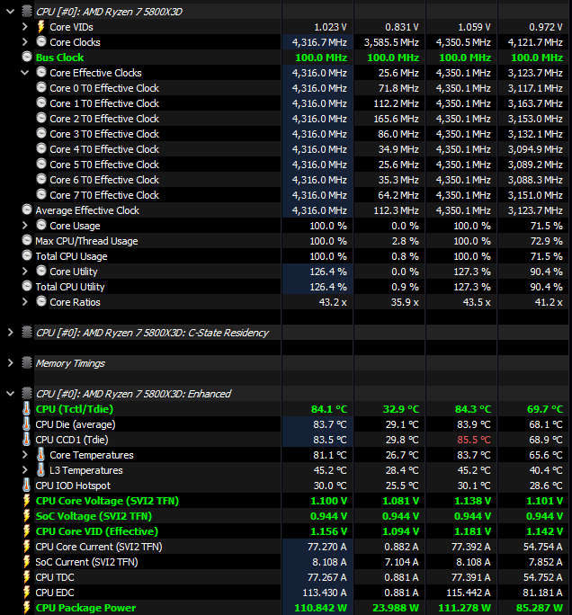The height and width of the screenshot is (615, 572).
Task: Click the 84.1 °C Tctl/Tdie current value
Action: [329, 409]
